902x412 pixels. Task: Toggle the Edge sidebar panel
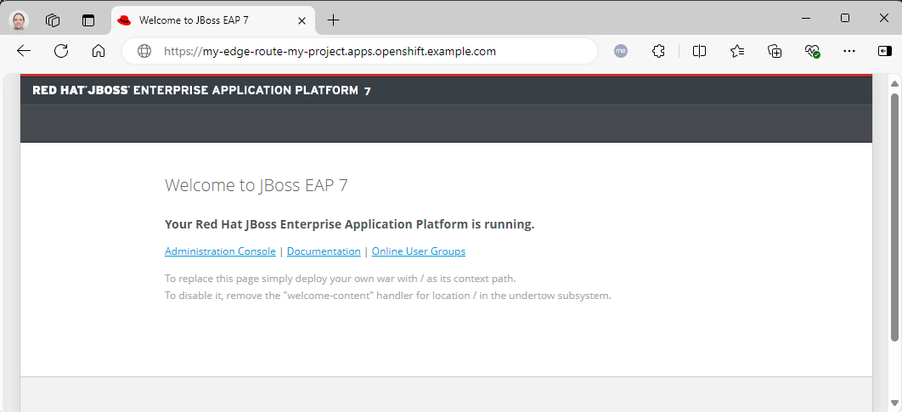(x=885, y=51)
